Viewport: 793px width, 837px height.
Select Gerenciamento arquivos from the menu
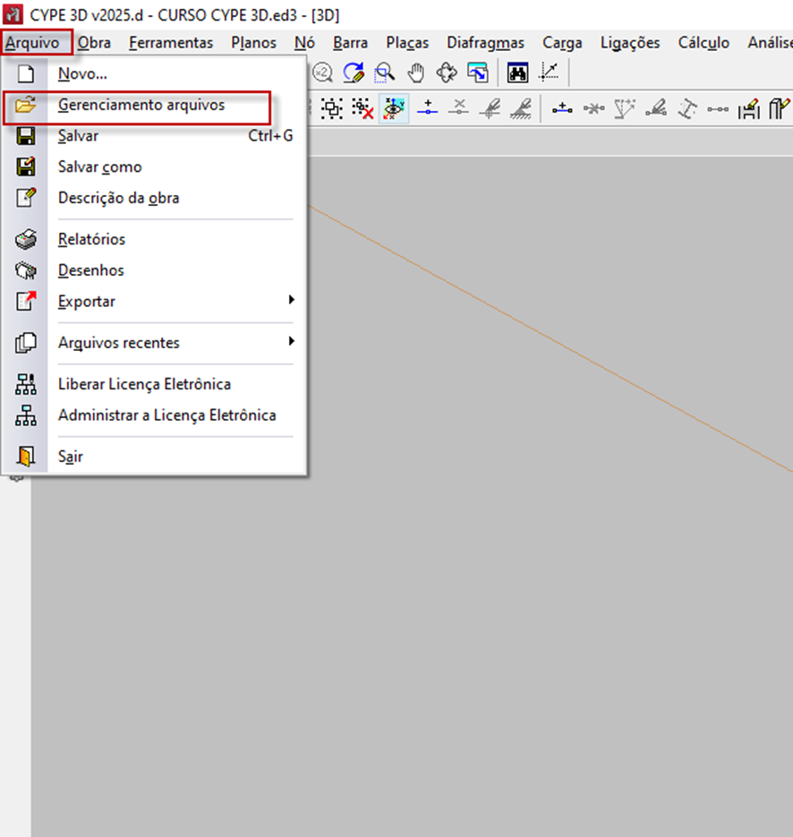(x=155, y=105)
